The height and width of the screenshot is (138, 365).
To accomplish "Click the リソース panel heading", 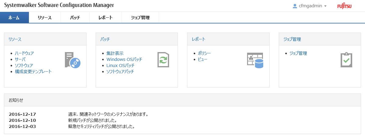I will click(15, 39).
